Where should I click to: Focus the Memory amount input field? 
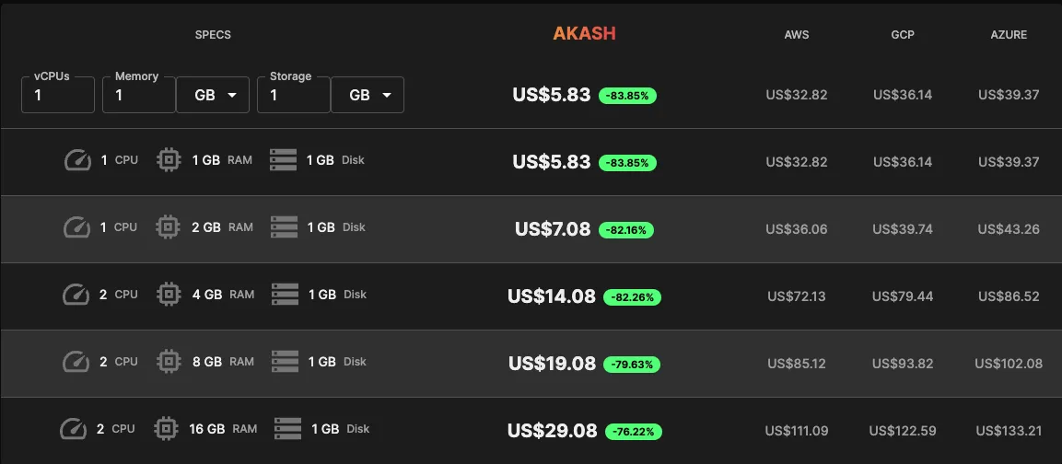139,95
